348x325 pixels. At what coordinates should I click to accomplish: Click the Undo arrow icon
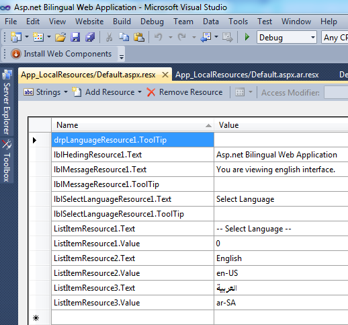click(x=159, y=37)
